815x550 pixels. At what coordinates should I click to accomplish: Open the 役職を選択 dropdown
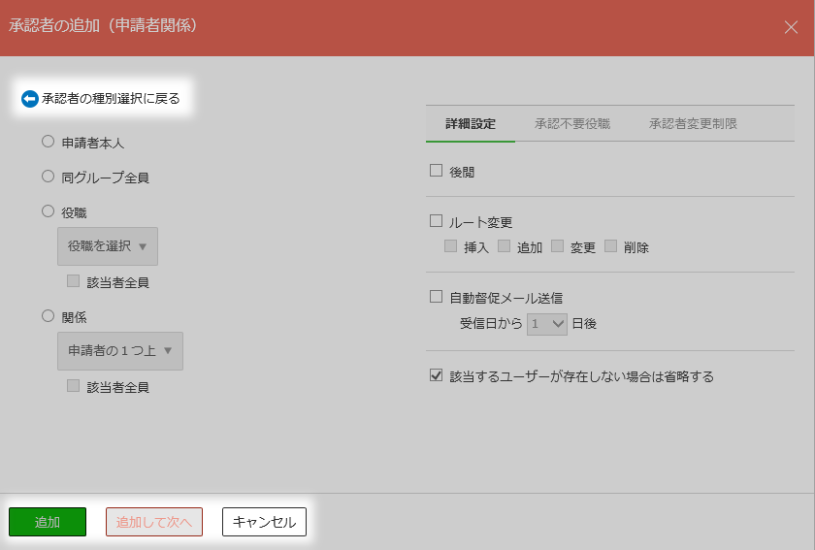pos(108,246)
